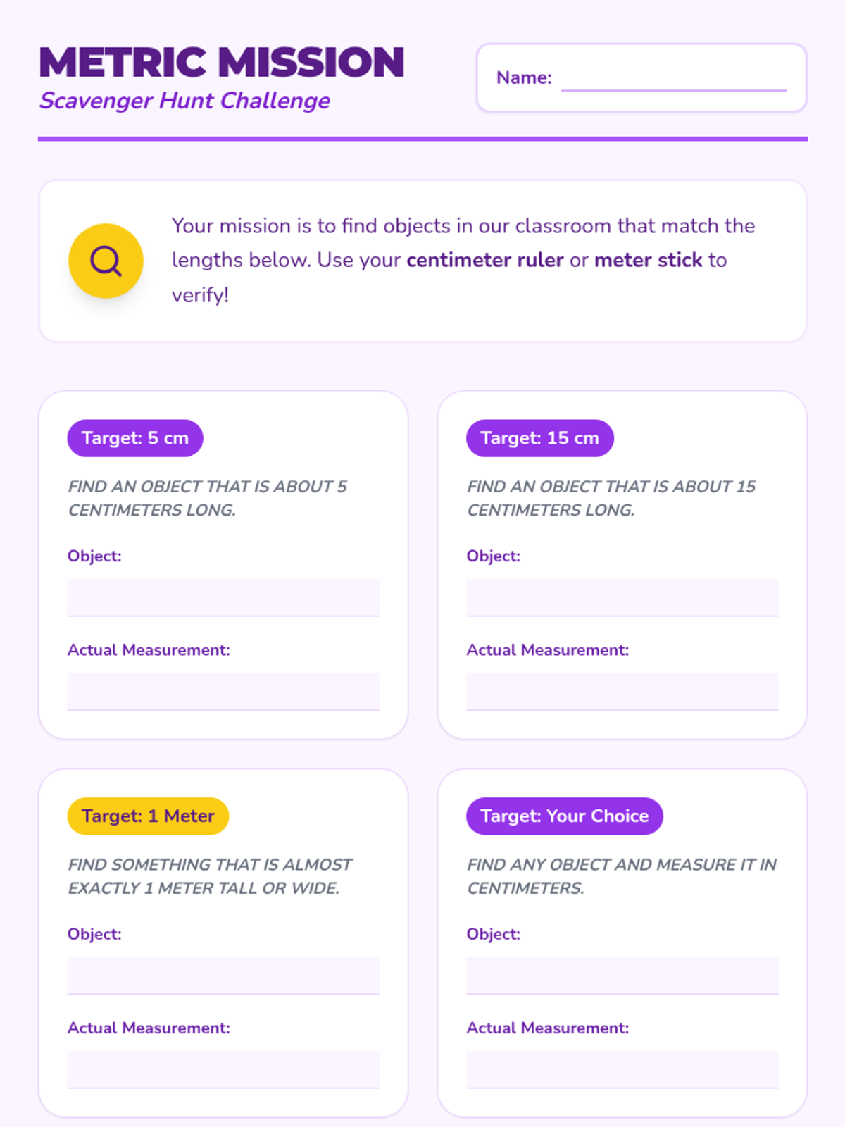Click the bold 'centimeter ruler' text
The height and width of the screenshot is (1127, 845).
click(x=485, y=260)
